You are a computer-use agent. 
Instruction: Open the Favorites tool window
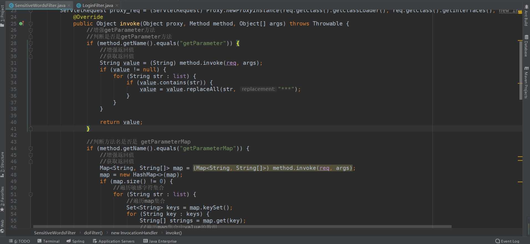(x=2, y=199)
